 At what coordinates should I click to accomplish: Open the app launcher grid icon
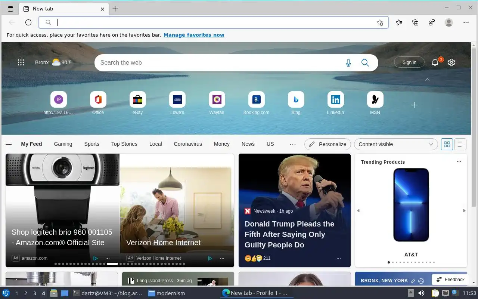(21, 62)
